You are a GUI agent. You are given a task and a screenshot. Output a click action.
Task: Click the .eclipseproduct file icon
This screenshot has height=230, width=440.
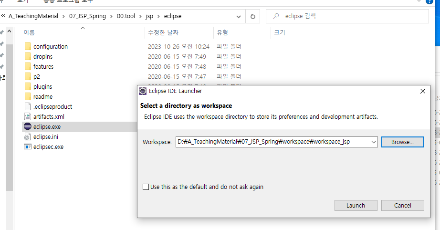[x=28, y=106]
